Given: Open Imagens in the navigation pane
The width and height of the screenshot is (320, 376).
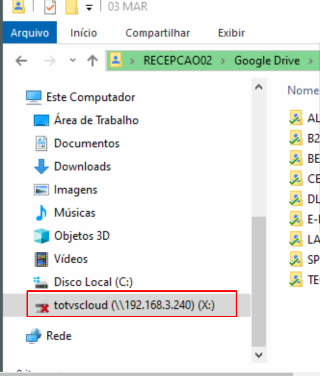Looking at the screenshot, I should pyautogui.click(x=76, y=190).
